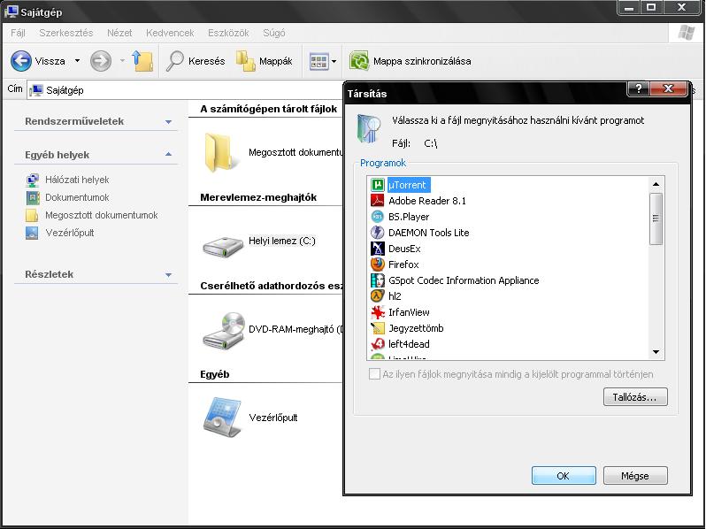Choose the Firefox icon in Programok
Image resolution: width=706 pixels, height=529 pixels.
377,264
